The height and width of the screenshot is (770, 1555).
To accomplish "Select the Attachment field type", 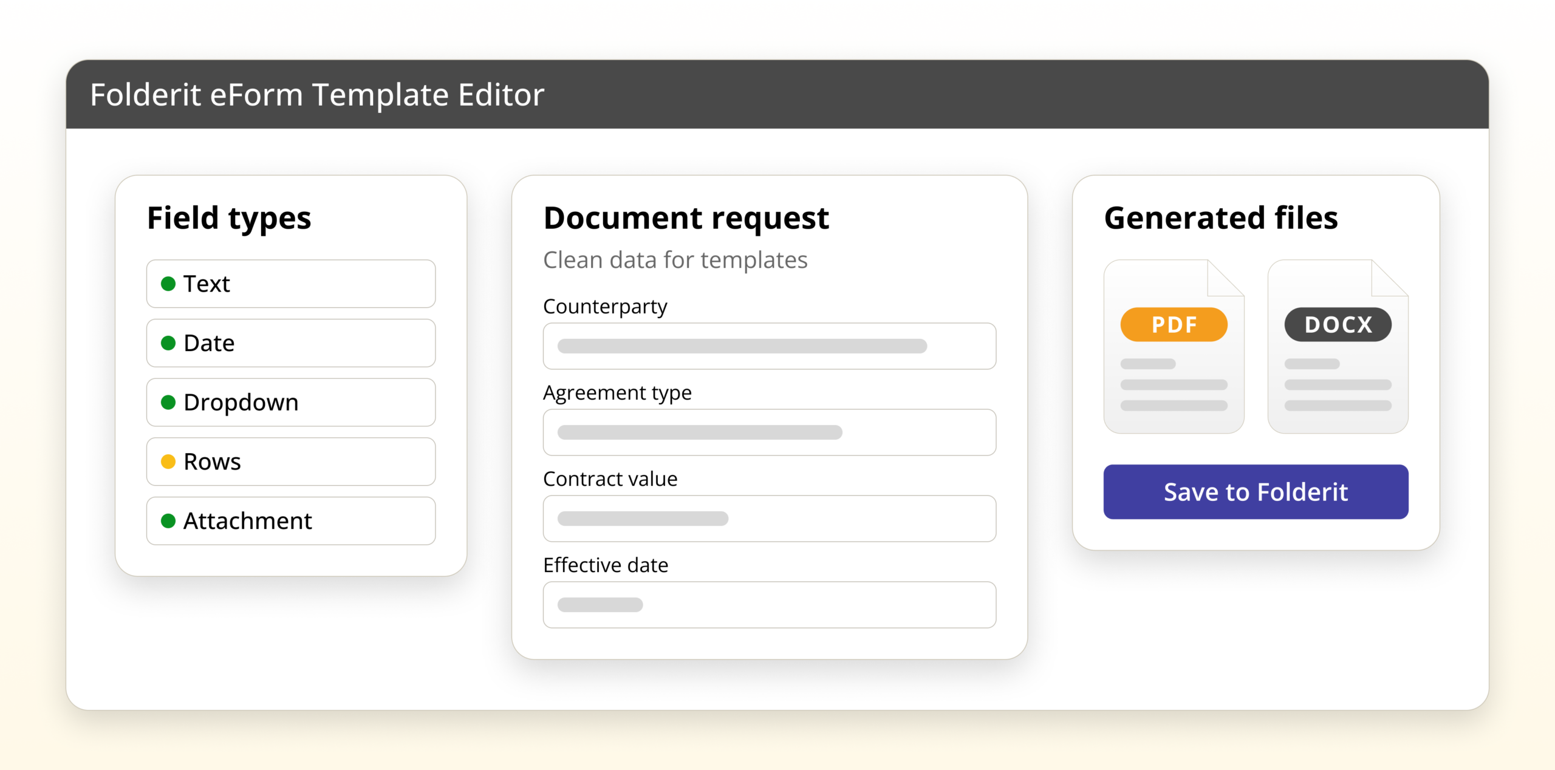I will pos(291,521).
